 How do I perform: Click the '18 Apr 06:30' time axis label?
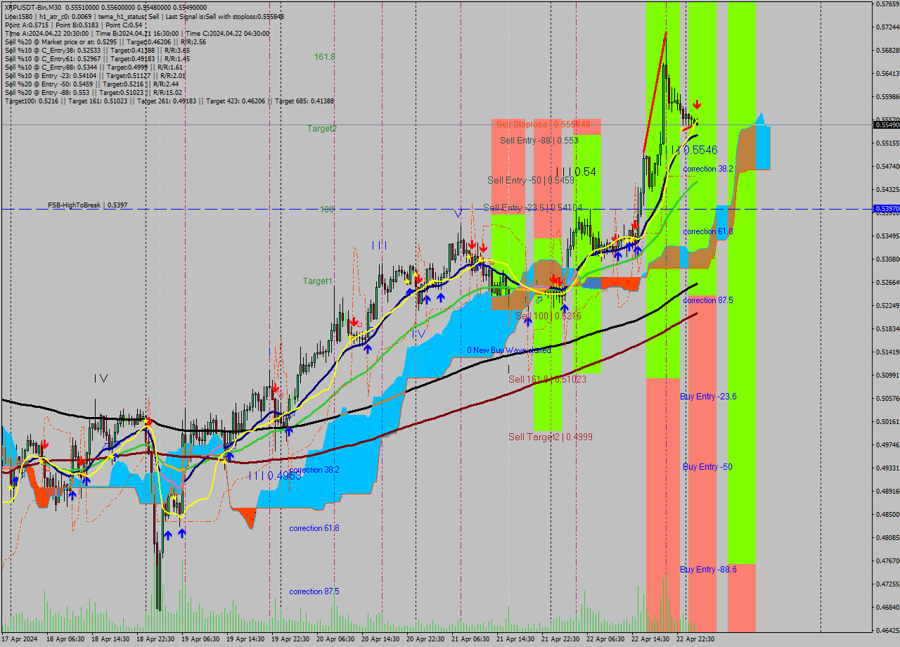coord(65,639)
